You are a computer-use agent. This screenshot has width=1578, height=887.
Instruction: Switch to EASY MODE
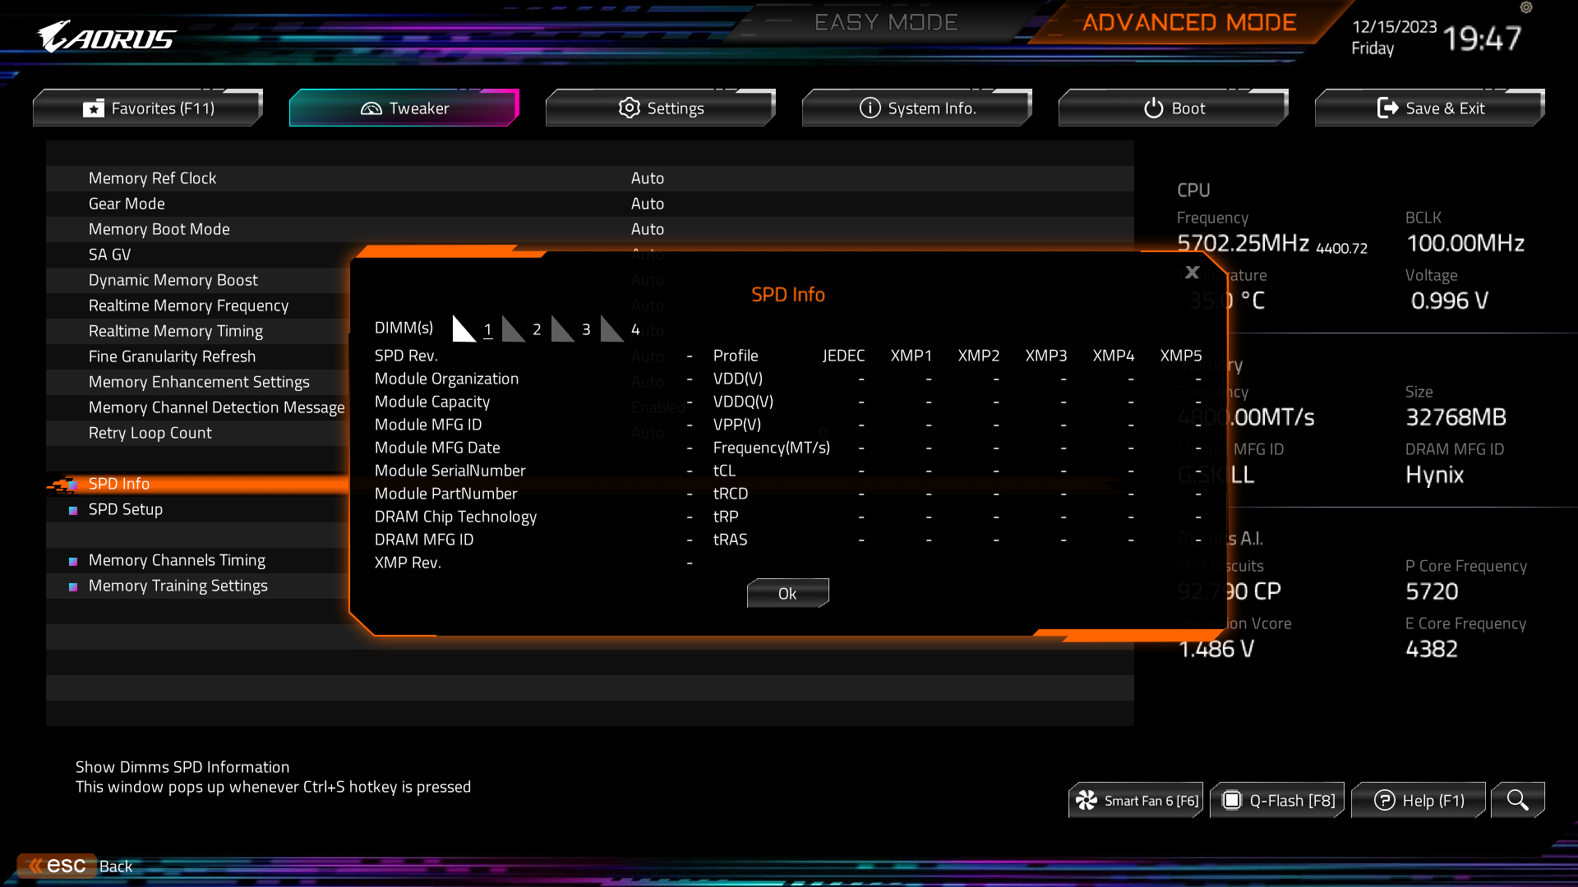click(x=886, y=22)
